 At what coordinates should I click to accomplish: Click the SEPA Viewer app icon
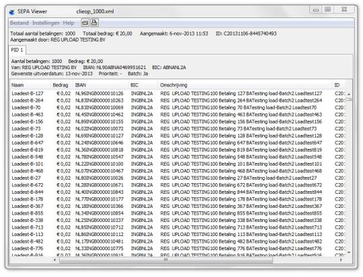[x=11, y=12]
